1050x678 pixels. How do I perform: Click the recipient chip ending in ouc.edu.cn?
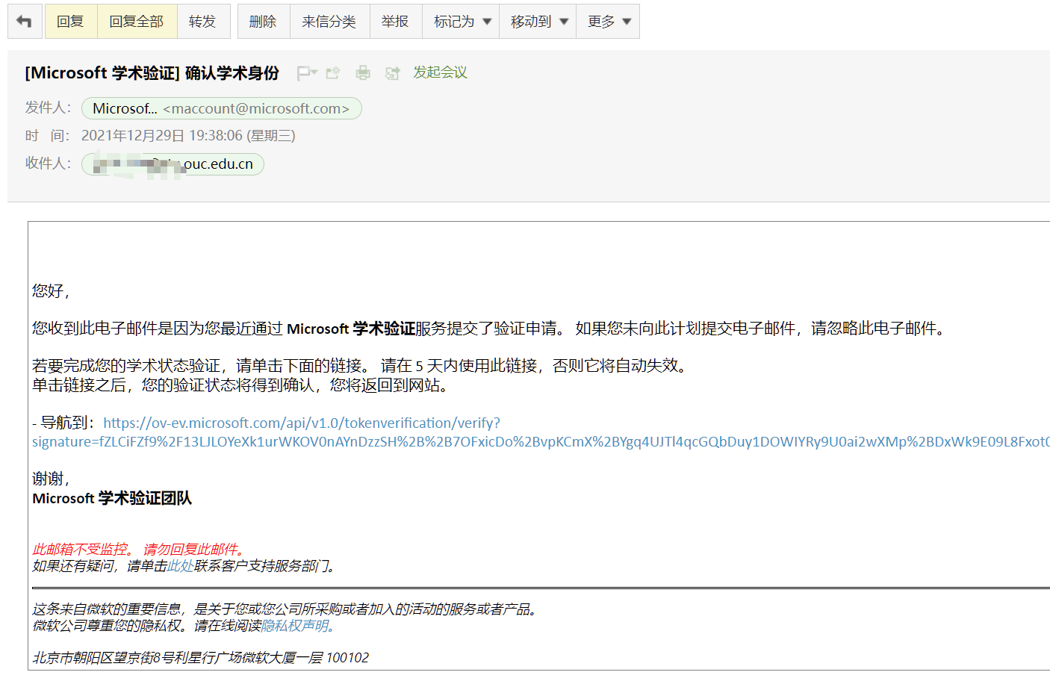173,164
